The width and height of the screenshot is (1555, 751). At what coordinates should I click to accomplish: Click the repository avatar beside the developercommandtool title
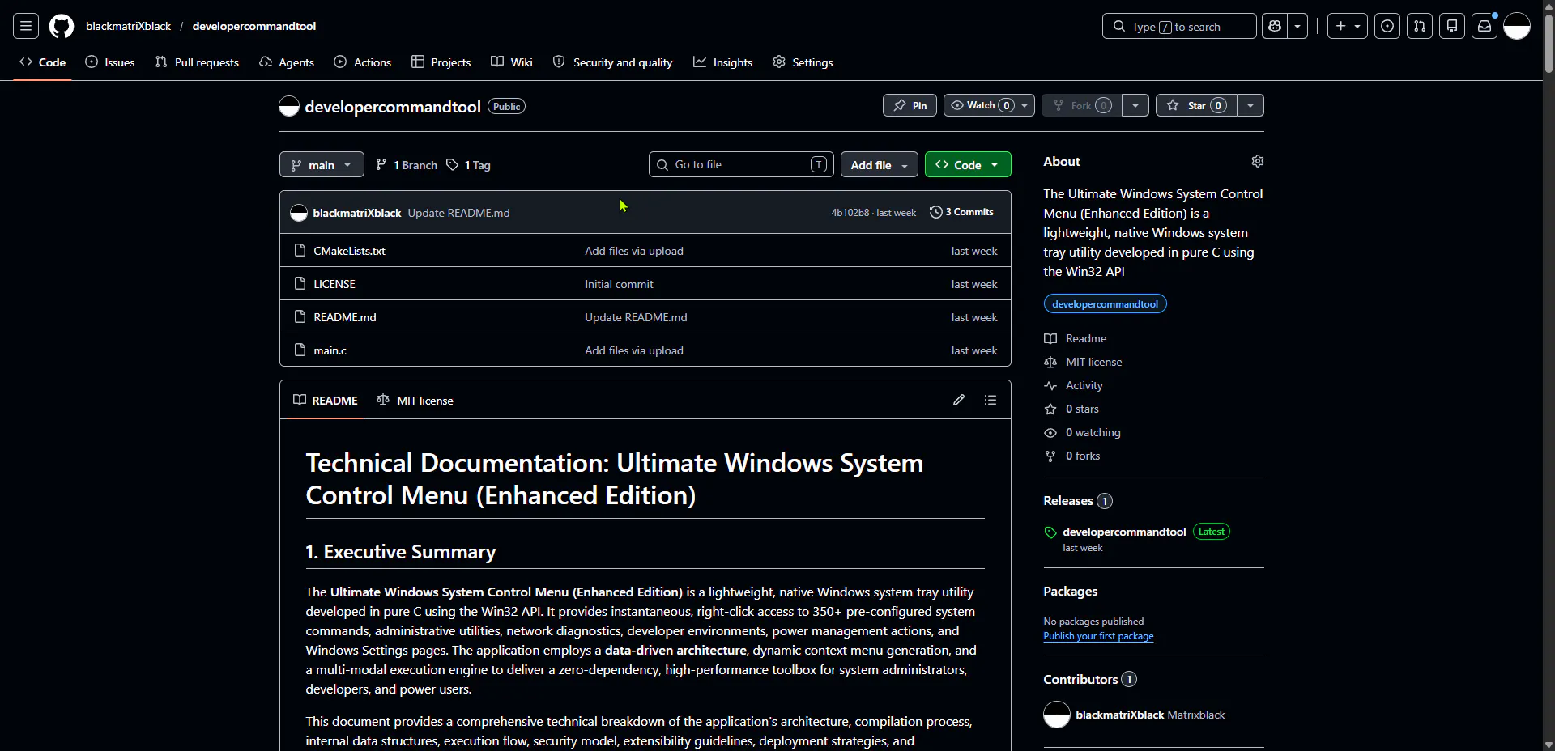pos(289,106)
